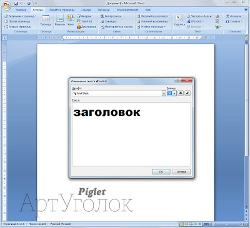Click the Шрифт font name field
The width and height of the screenshot is (250, 228).
click(x=117, y=93)
